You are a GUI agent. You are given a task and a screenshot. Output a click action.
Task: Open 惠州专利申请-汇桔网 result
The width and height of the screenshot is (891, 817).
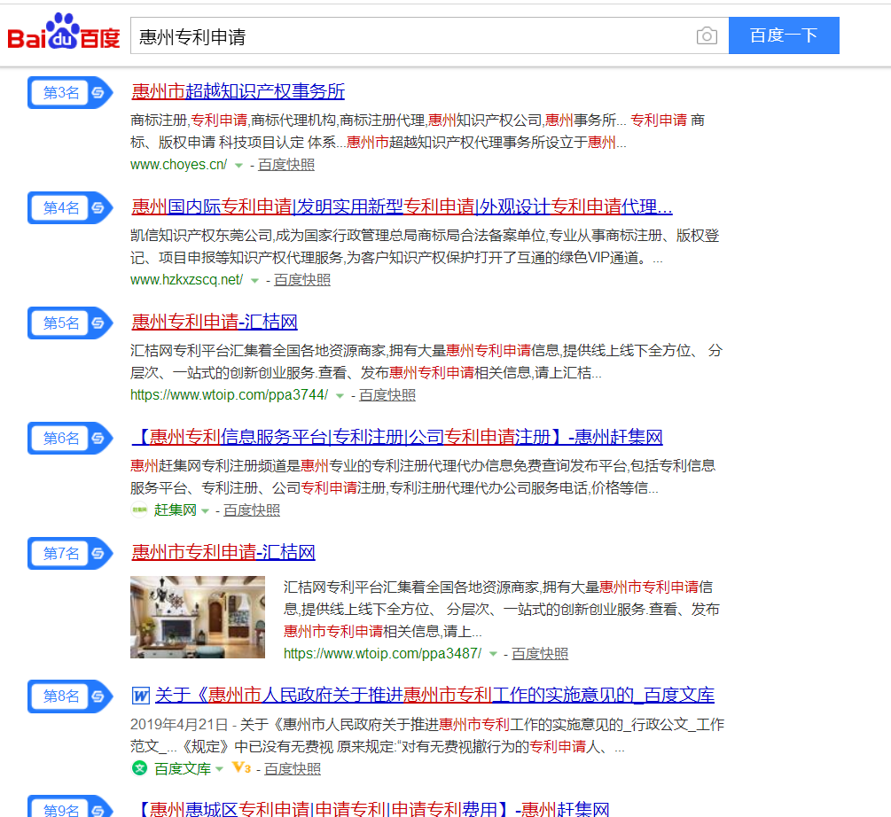[x=215, y=322]
